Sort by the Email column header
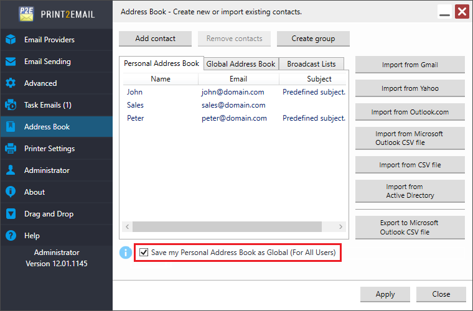 tap(238, 79)
